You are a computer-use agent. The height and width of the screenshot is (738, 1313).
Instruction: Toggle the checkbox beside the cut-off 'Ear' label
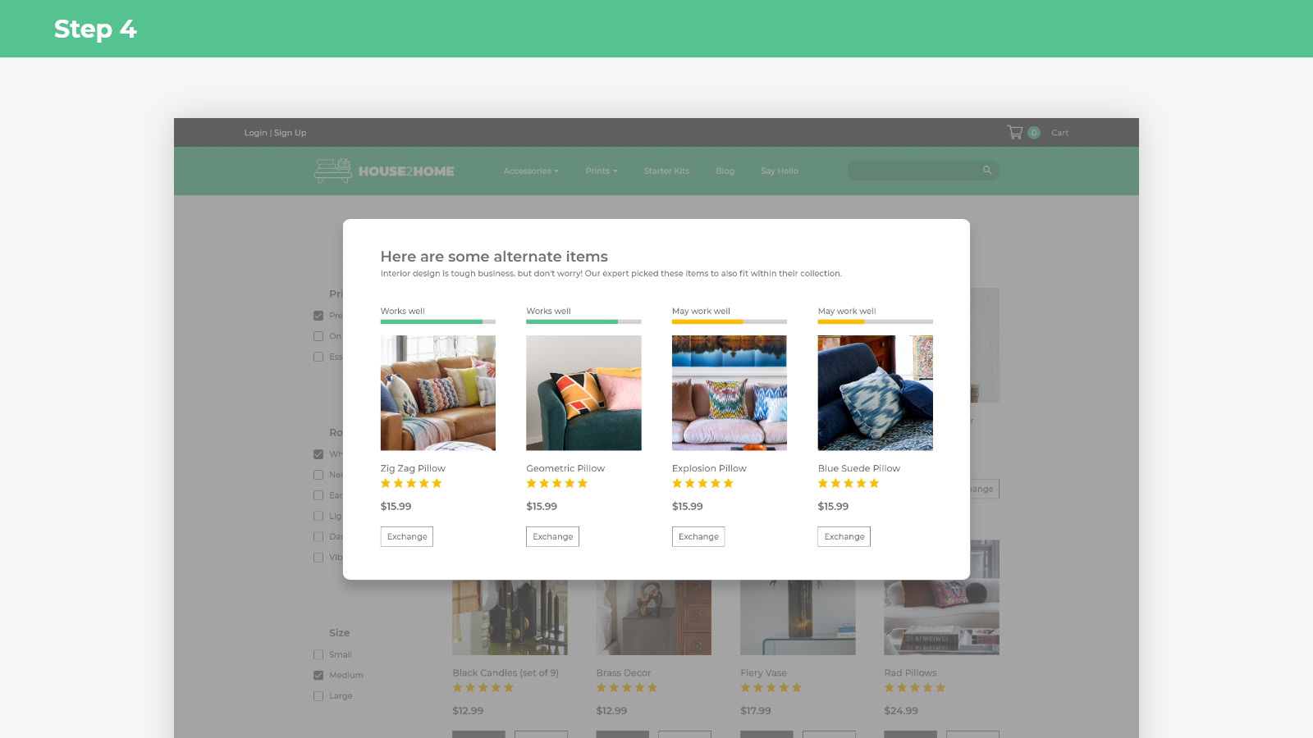(318, 495)
